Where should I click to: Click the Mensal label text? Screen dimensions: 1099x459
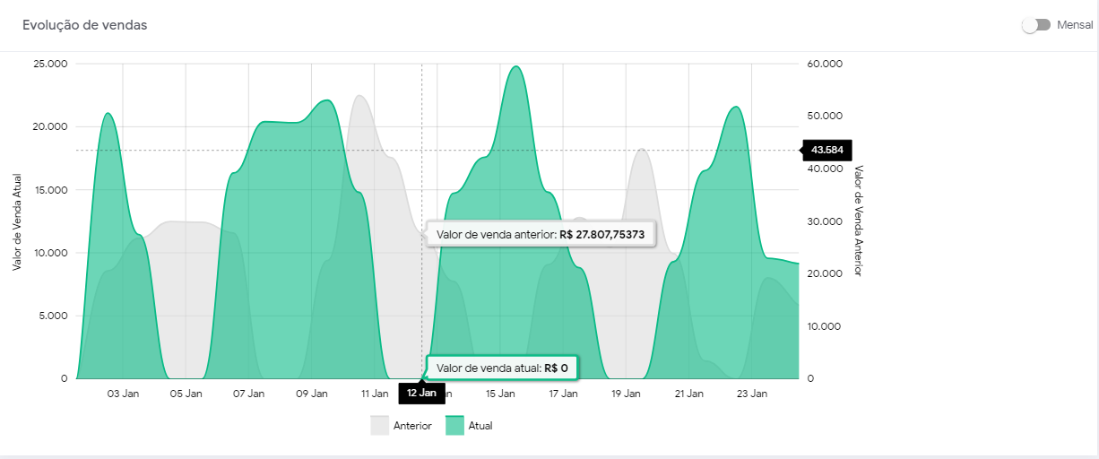click(x=1075, y=25)
